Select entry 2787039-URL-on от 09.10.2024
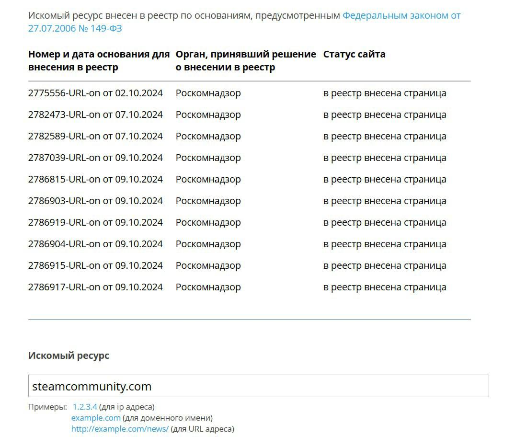Image resolution: width=515 pixels, height=447 pixels. coord(95,158)
